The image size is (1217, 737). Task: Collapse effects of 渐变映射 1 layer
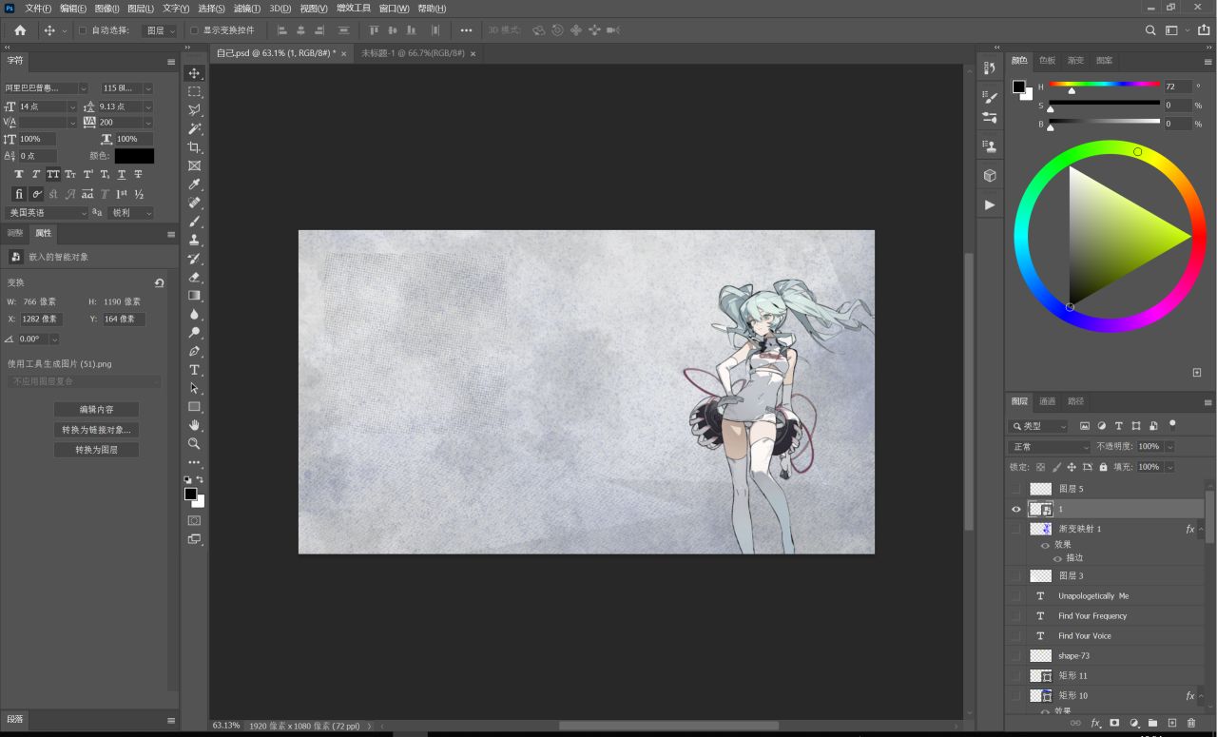tap(1201, 530)
